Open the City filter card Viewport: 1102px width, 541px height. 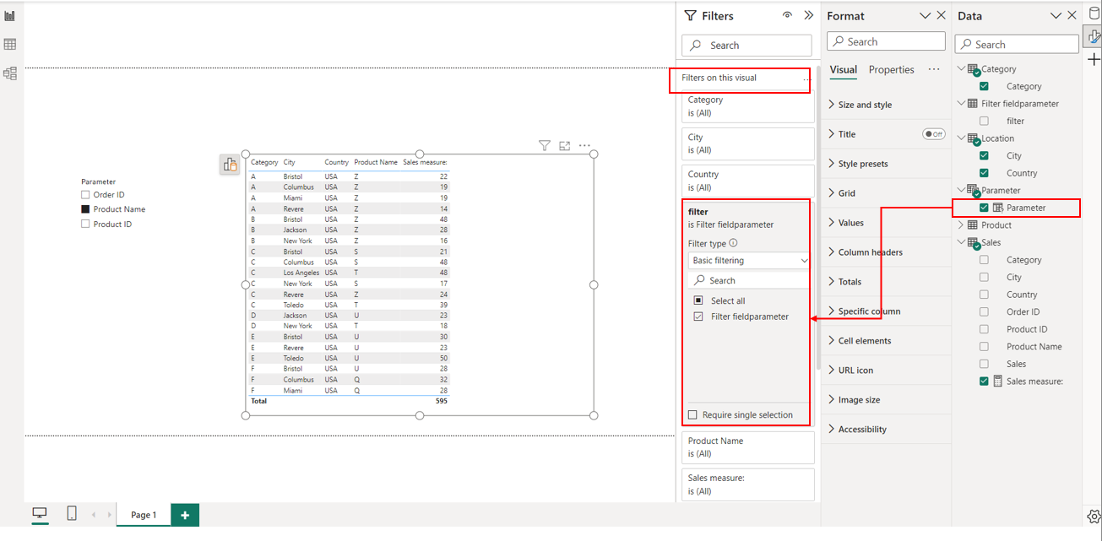pos(748,143)
